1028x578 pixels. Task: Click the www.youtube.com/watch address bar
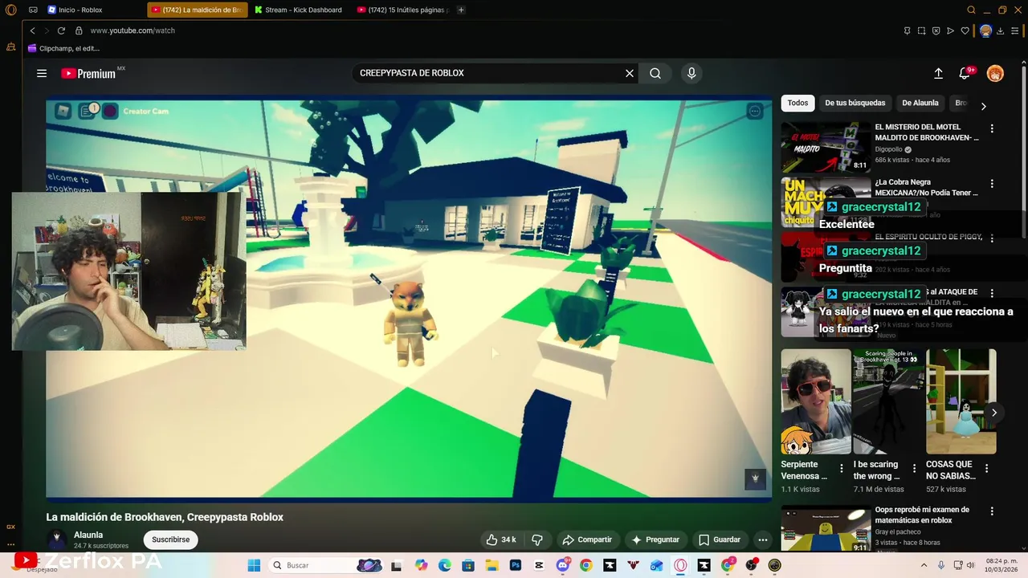(x=132, y=31)
